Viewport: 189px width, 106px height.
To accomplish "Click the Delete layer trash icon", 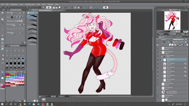I will pyautogui.click(x=187, y=45).
